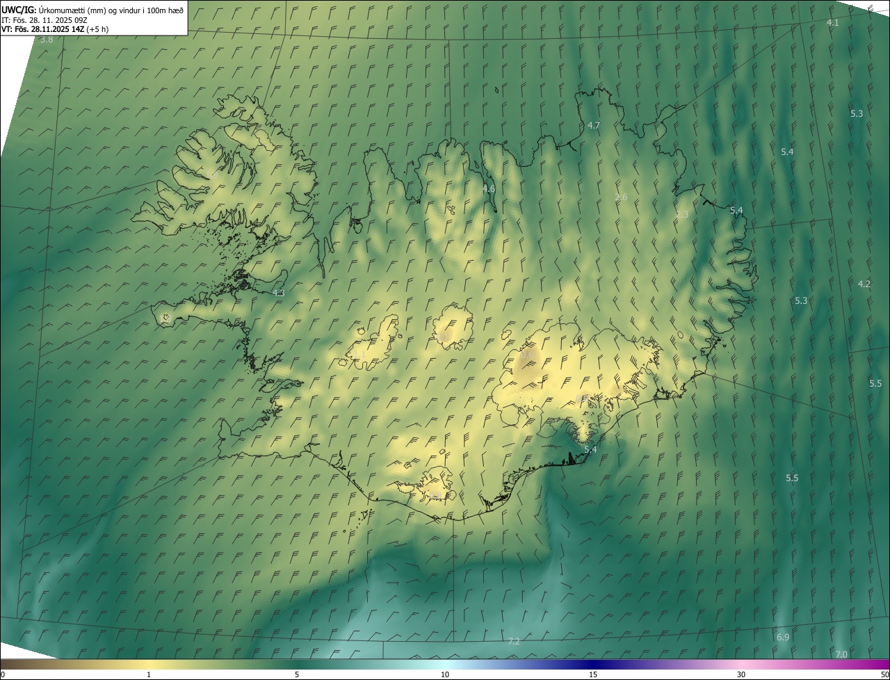Click the 4.7 value on the north coast
The width and height of the screenshot is (890, 680).
click(x=593, y=126)
